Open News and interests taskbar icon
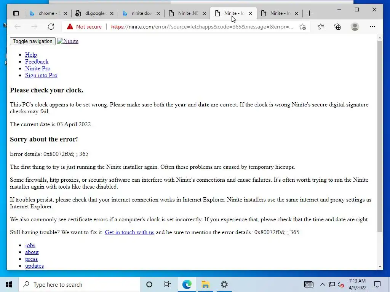The width and height of the screenshot is (390, 292). 308,284
